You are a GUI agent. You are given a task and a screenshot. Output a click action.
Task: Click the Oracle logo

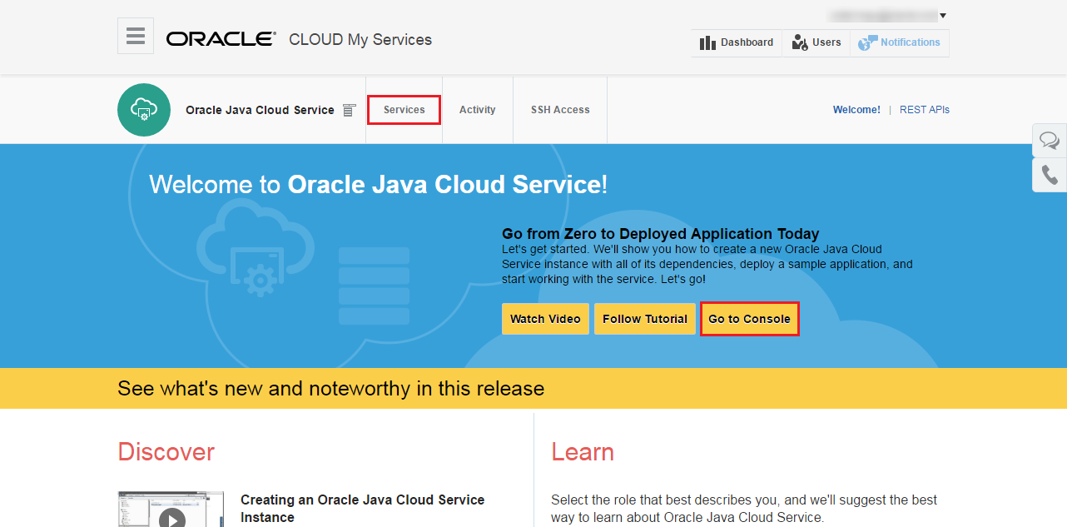[221, 39]
